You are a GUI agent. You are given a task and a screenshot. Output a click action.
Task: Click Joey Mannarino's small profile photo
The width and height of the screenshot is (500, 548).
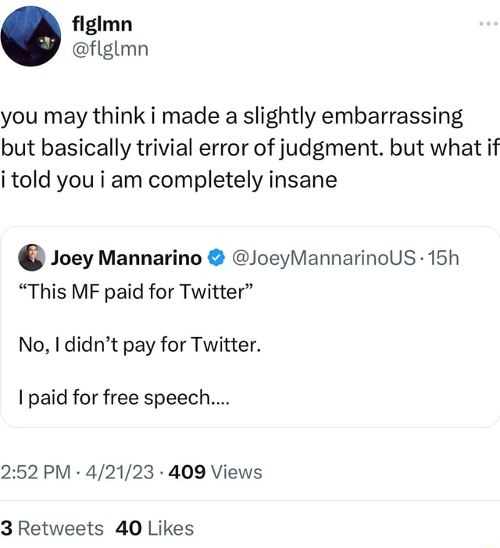(x=31, y=256)
